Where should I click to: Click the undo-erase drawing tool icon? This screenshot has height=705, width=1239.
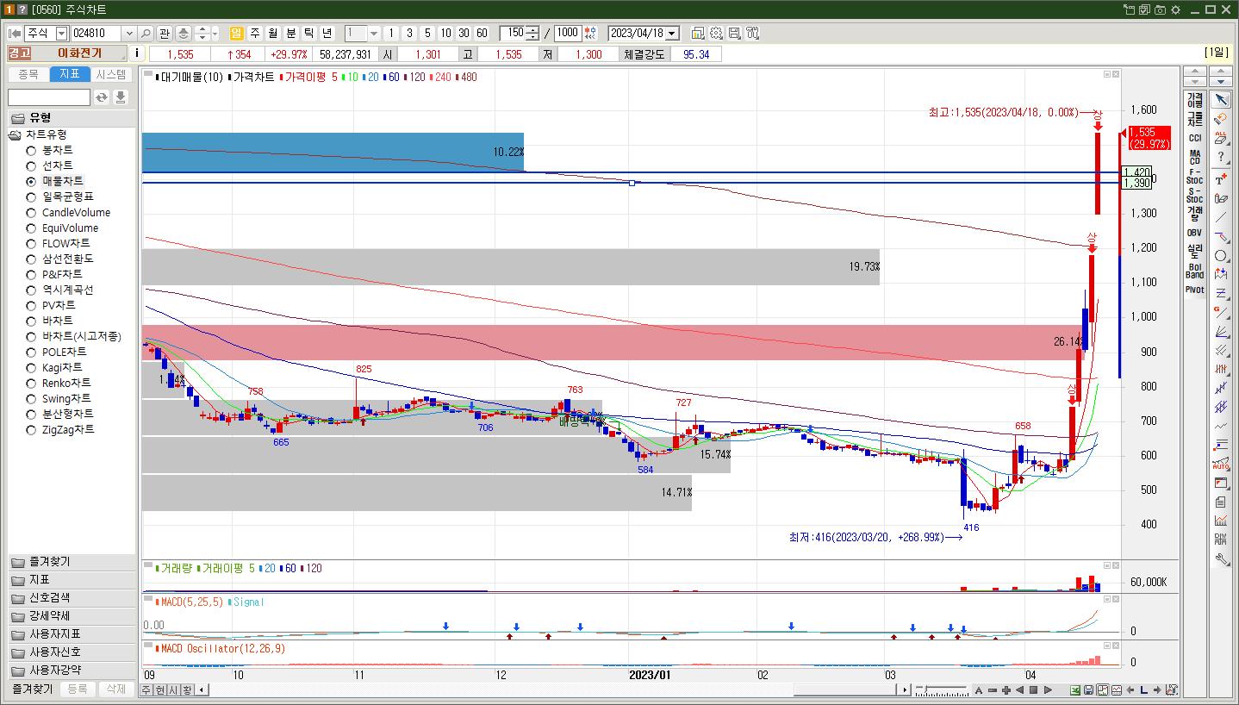pyautogui.click(x=1221, y=118)
